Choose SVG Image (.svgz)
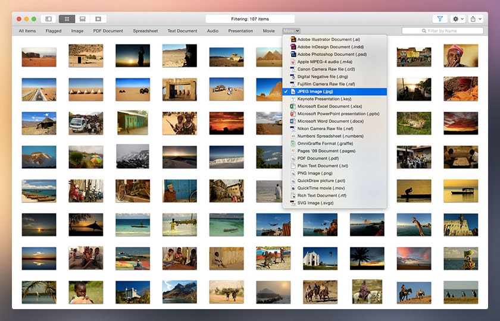Screen dimensions: 500x321 [x=335, y=203]
